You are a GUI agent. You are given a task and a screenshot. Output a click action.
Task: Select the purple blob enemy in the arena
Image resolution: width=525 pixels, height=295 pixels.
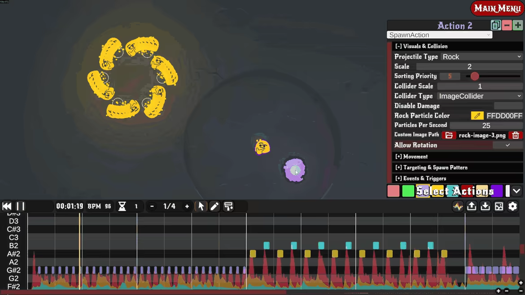tap(295, 170)
